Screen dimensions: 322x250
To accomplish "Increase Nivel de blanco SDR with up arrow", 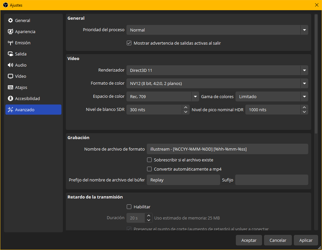I will pyautogui.click(x=186, y=107).
